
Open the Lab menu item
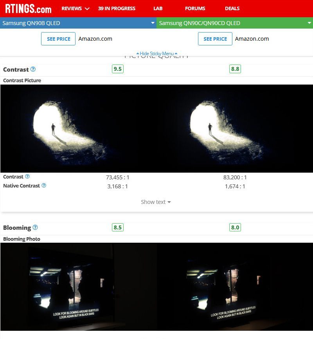pyautogui.click(x=158, y=9)
